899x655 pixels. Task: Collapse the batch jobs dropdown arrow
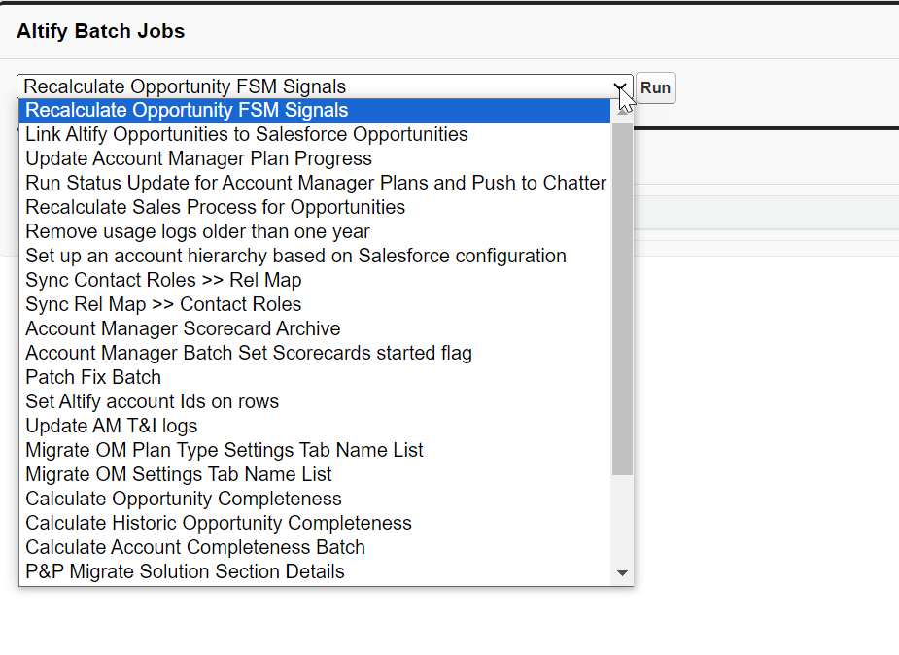tap(620, 87)
